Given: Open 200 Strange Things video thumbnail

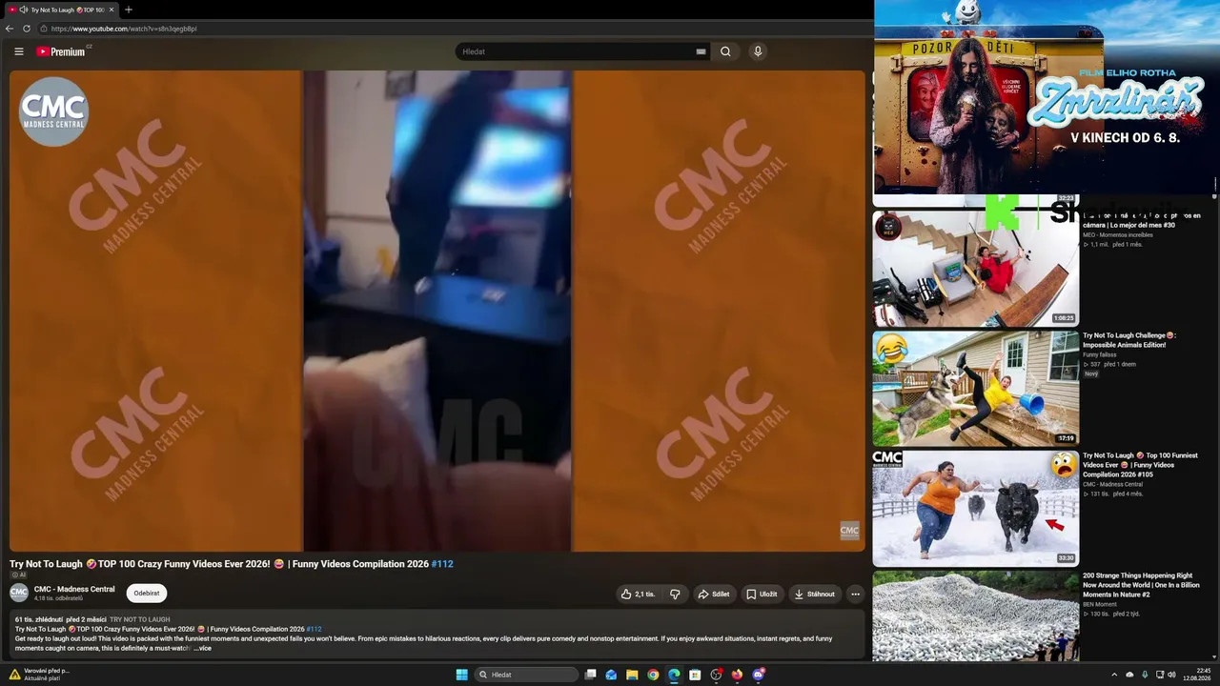Looking at the screenshot, I should coord(976,615).
